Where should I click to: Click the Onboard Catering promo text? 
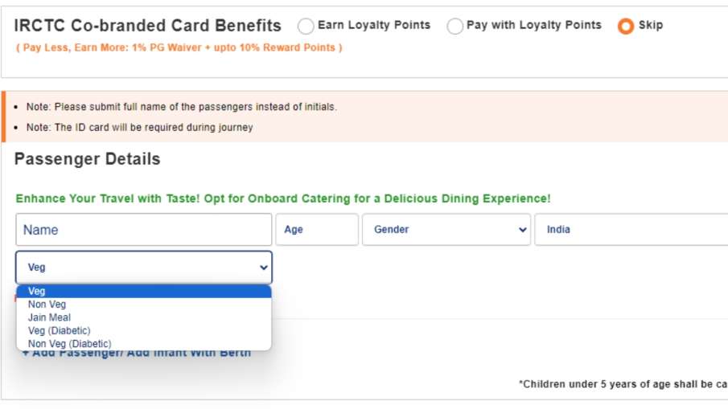pos(283,198)
